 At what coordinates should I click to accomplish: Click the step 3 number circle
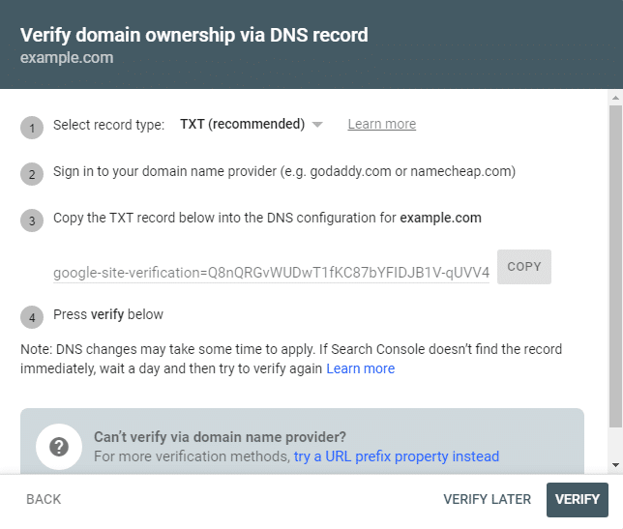click(32, 220)
